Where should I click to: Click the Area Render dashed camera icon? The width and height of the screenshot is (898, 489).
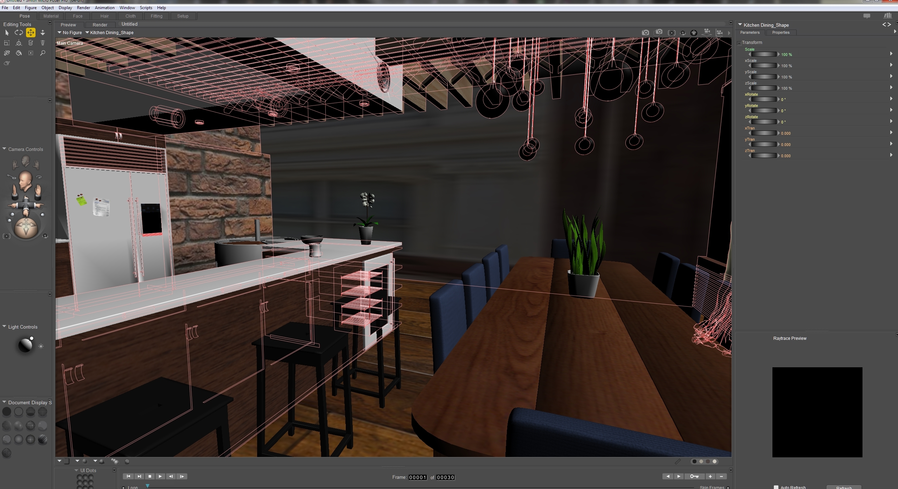pyautogui.click(x=658, y=32)
